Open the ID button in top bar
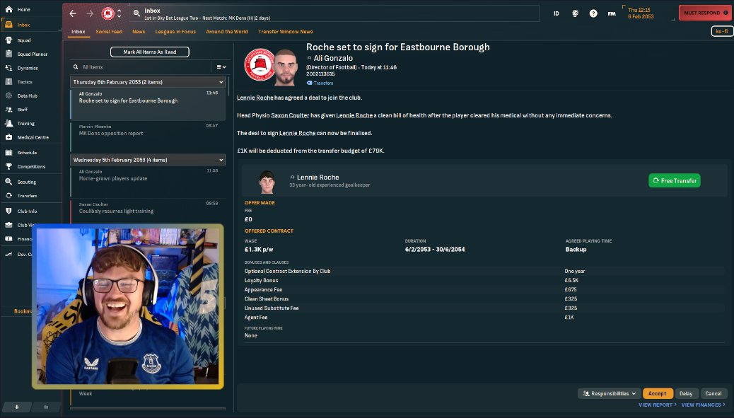 [x=556, y=13]
